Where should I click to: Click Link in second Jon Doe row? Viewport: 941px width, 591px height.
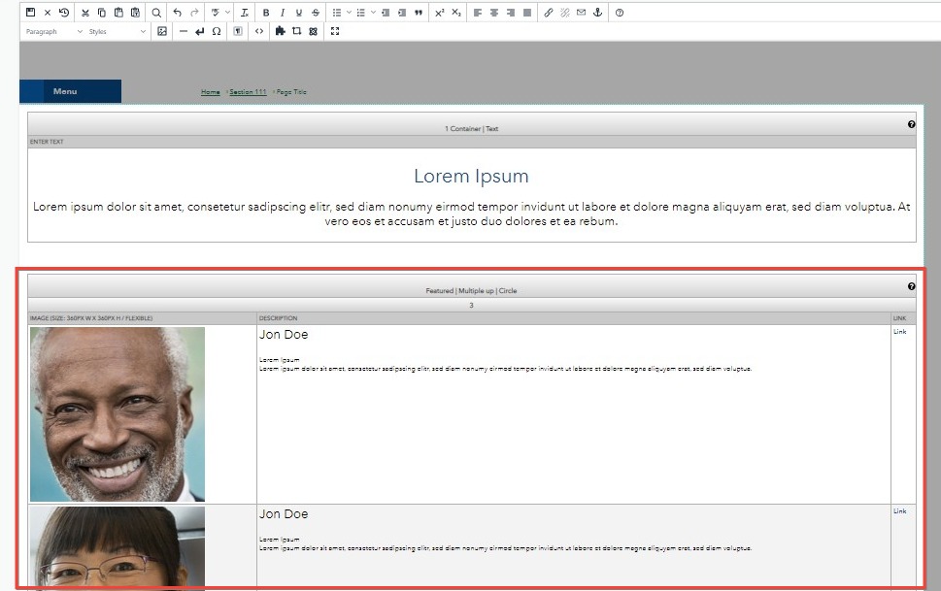(x=899, y=511)
